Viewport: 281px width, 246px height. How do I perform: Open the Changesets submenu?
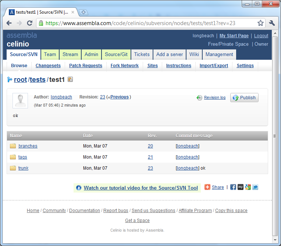click(48, 66)
